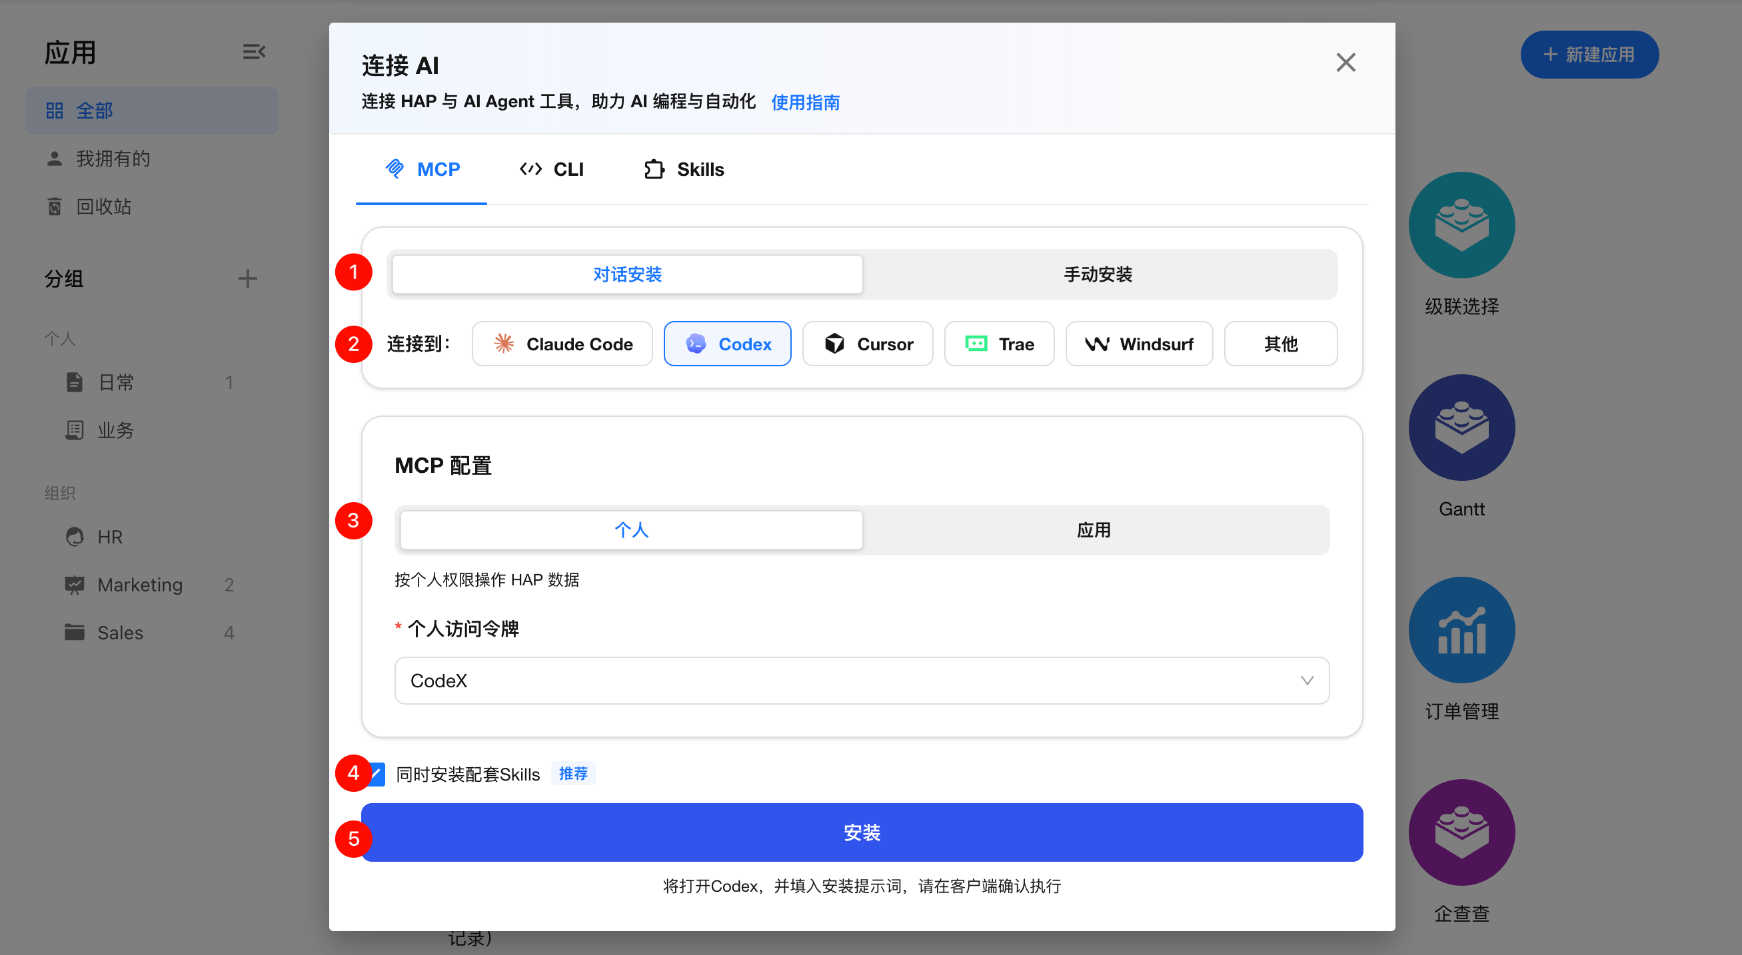The height and width of the screenshot is (955, 1742).
Task: Add a new group with the plus icon
Action: point(247,278)
